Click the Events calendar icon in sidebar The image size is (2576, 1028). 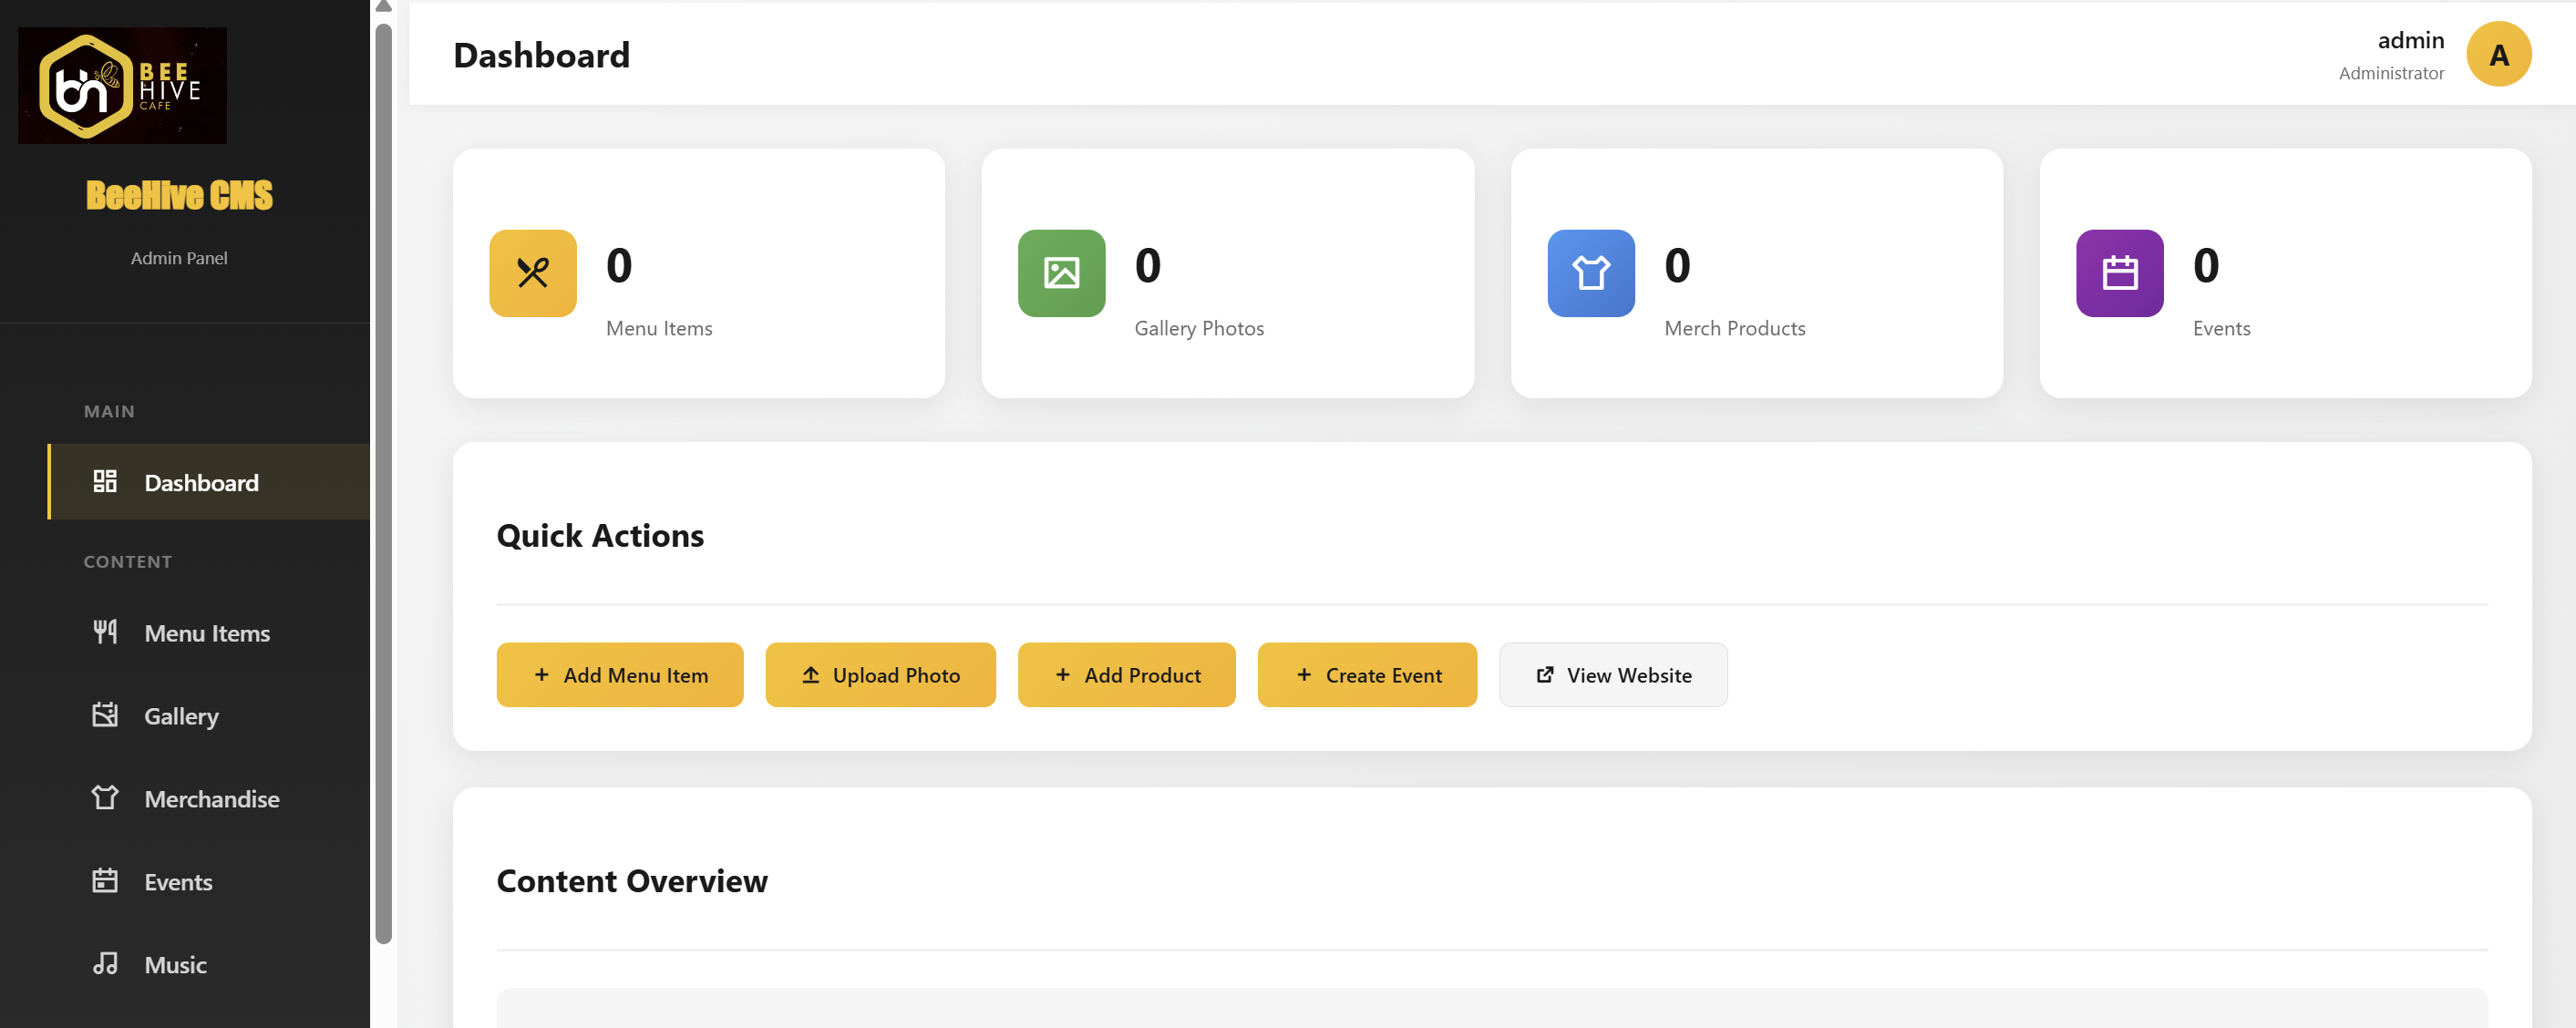(x=105, y=880)
